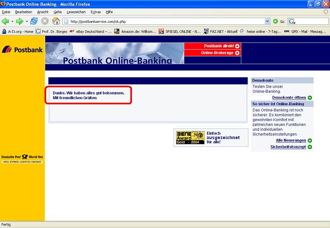Screen dimensions: 330x228
Task: Click the green Forward arrow button
Action: (x=20, y=21)
